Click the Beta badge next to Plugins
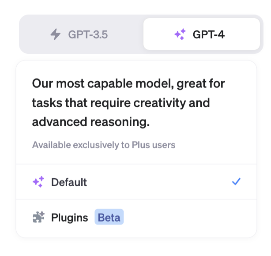The height and width of the screenshot is (256, 271). [x=109, y=217]
